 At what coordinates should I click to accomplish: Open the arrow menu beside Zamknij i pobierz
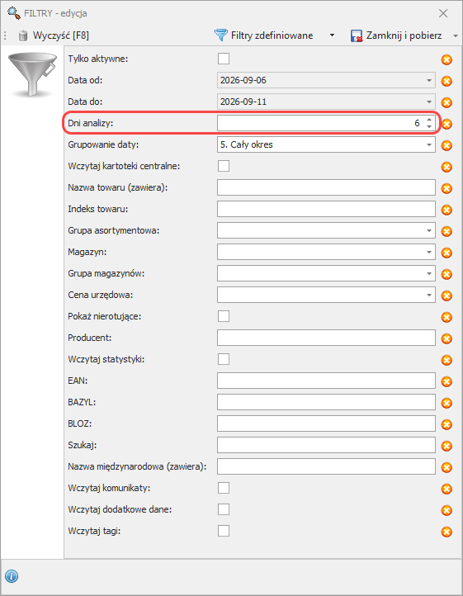pyautogui.click(x=456, y=35)
